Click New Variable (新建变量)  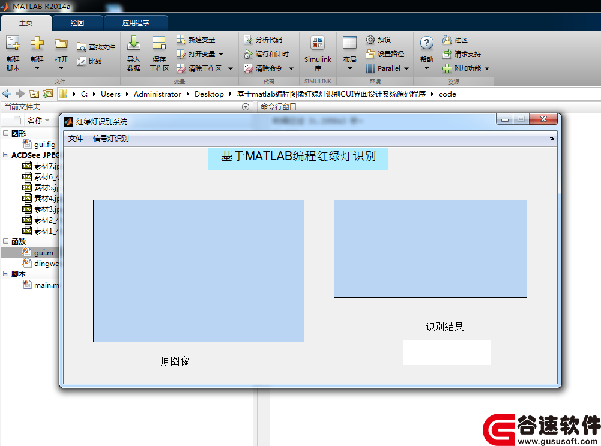coord(196,40)
